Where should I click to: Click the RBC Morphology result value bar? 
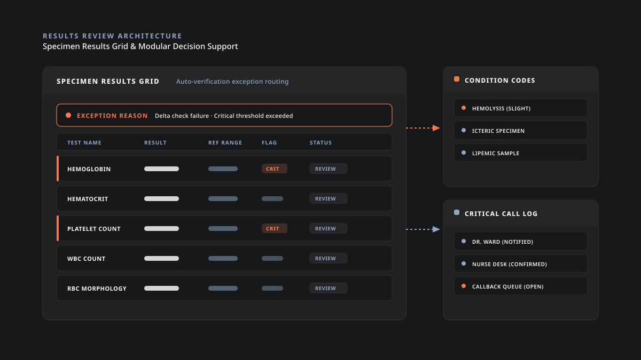pos(161,288)
